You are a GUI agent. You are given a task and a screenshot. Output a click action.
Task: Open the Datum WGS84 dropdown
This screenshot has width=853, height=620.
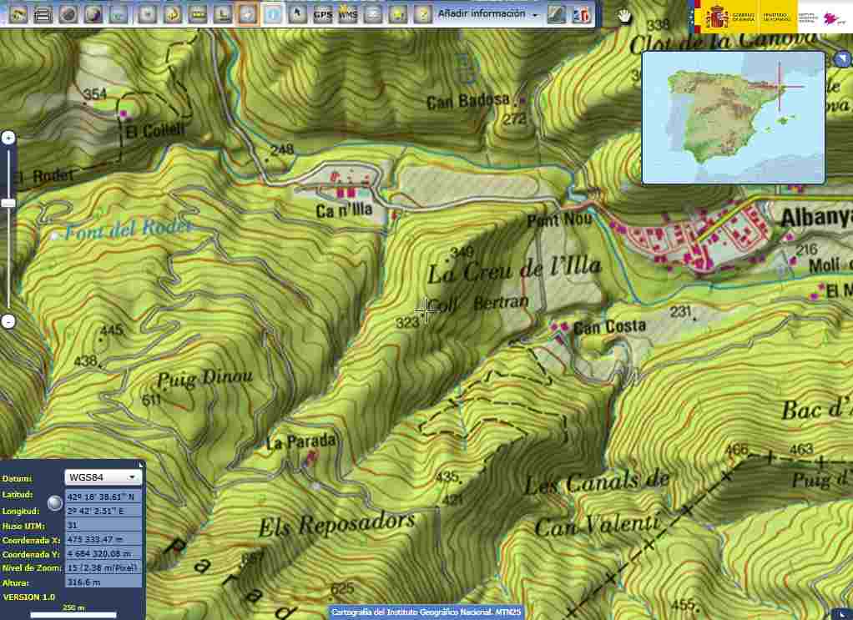pyautogui.click(x=103, y=477)
